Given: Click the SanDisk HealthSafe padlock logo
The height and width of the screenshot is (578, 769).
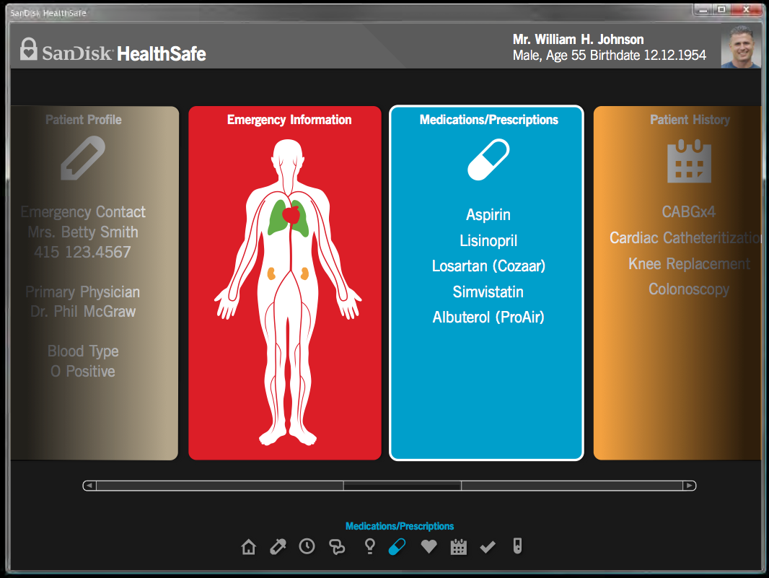Looking at the screenshot, I should coord(28,49).
